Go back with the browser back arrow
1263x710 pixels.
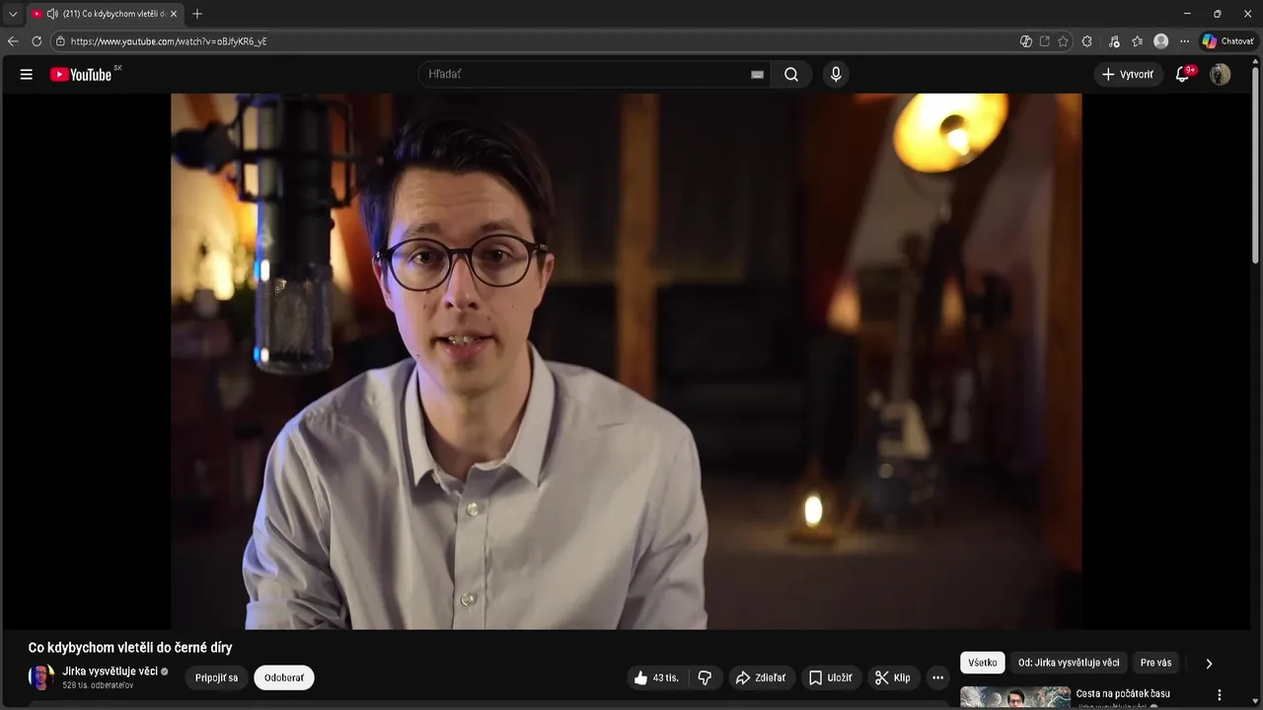tap(13, 41)
